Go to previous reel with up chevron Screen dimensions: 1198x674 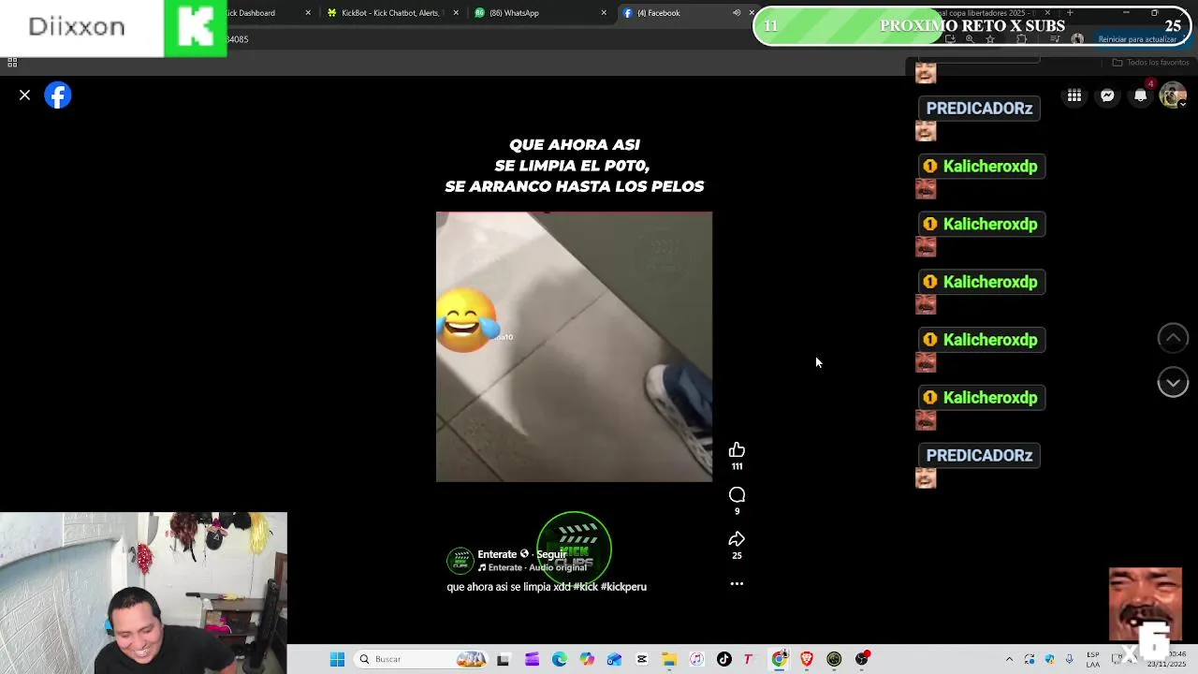1173,338
